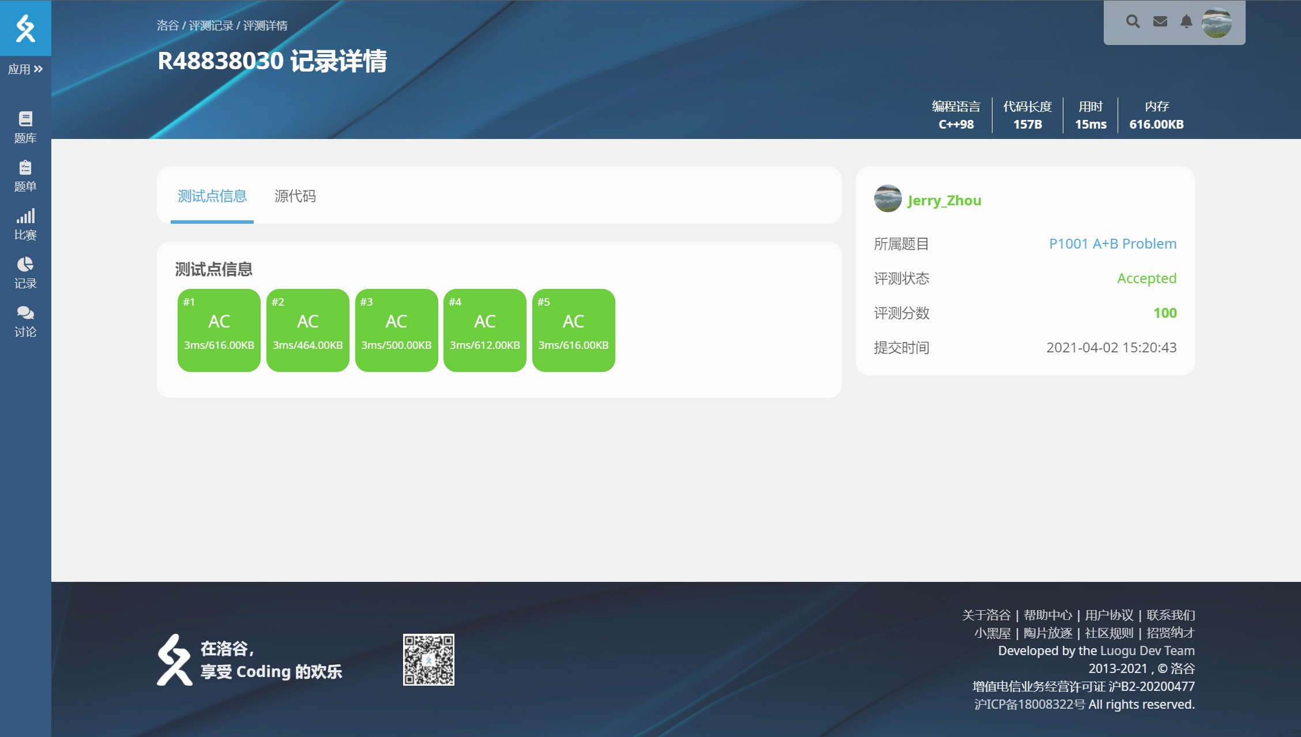Click 评测记录 breadcrumb link
The width and height of the screenshot is (1301, 737).
211,25
